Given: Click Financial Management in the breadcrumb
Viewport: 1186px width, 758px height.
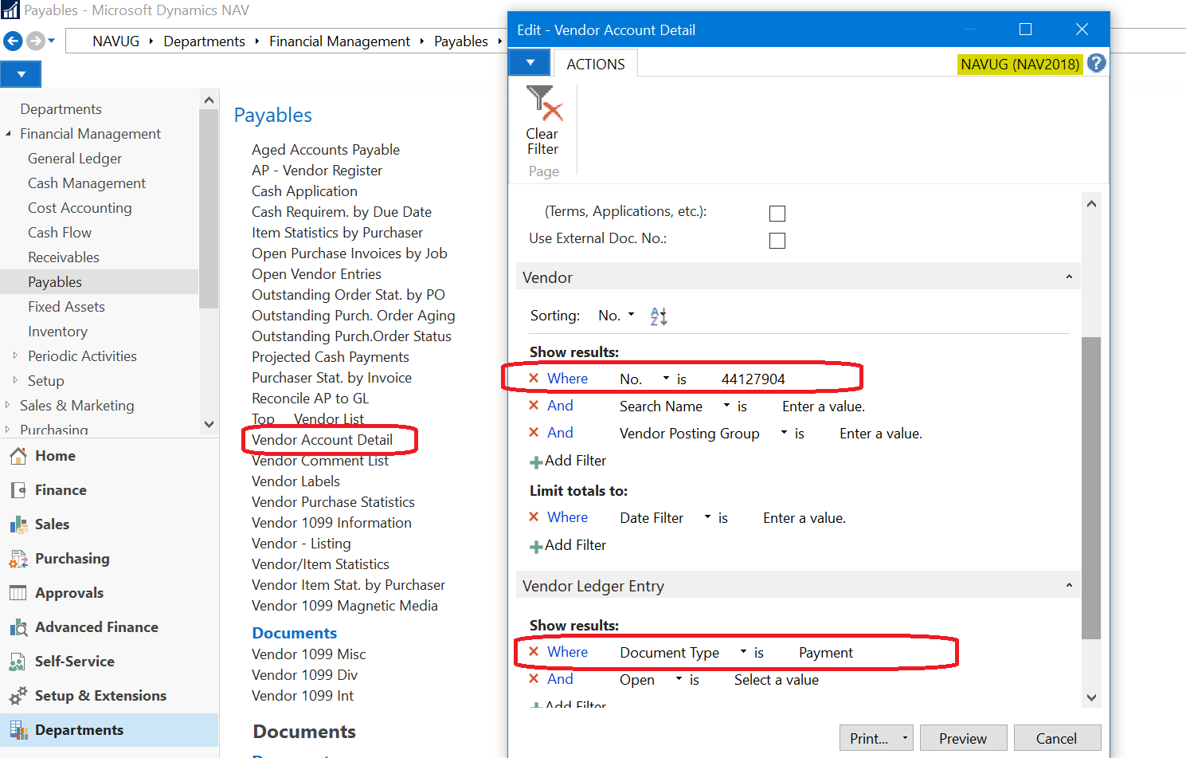Looking at the screenshot, I should (339, 41).
